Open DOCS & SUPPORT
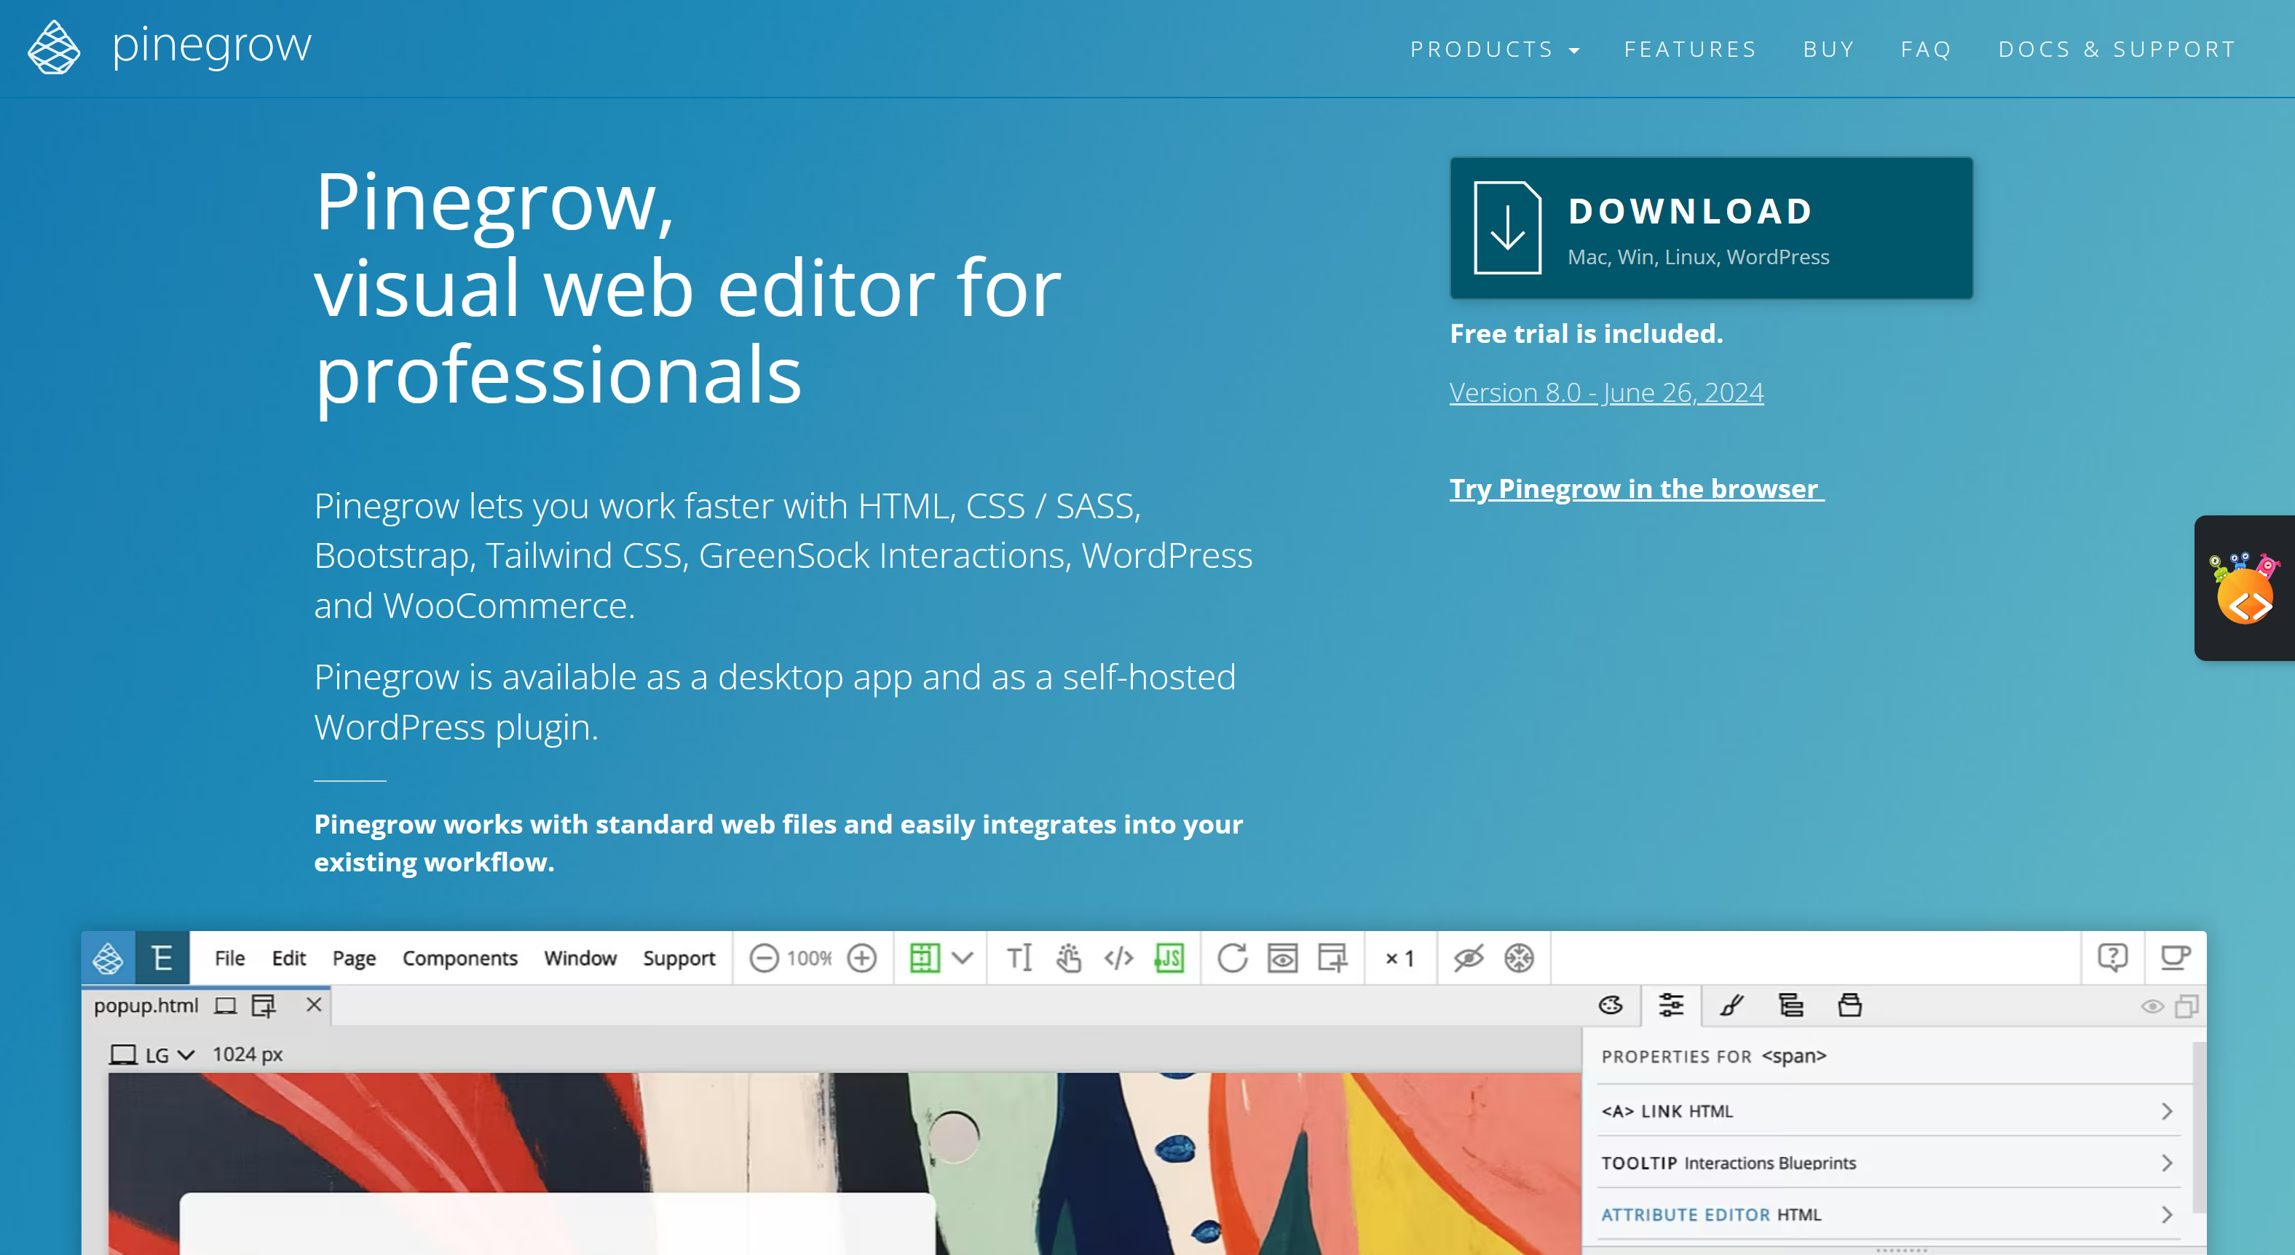The image size is (2295, 1255). click(2117, 50)
